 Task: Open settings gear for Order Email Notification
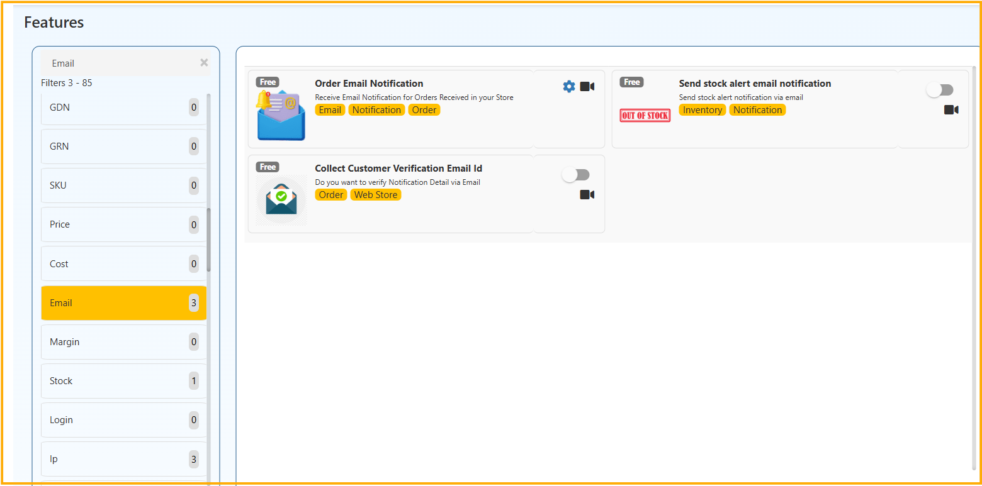coord(569,87)
